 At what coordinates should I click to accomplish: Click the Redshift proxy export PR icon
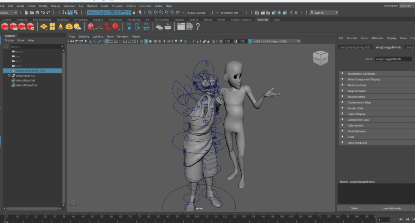pyautogui.click(x=137, y=26)
